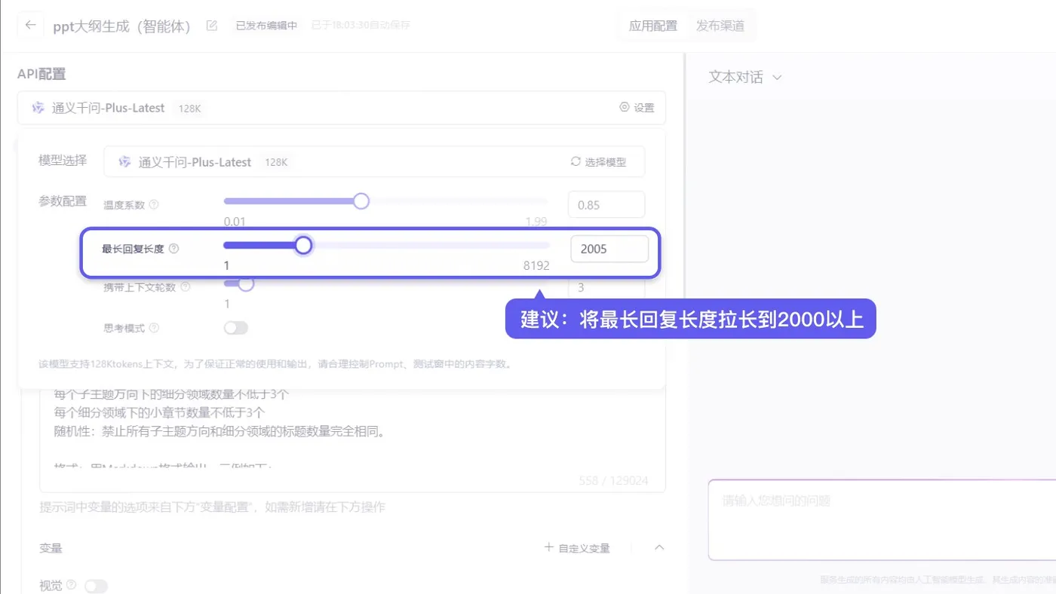This screenshot has height=594, width=1056.
Task: Click the 已于18:03:30自动保存 text
Action: tap(361, 26)
